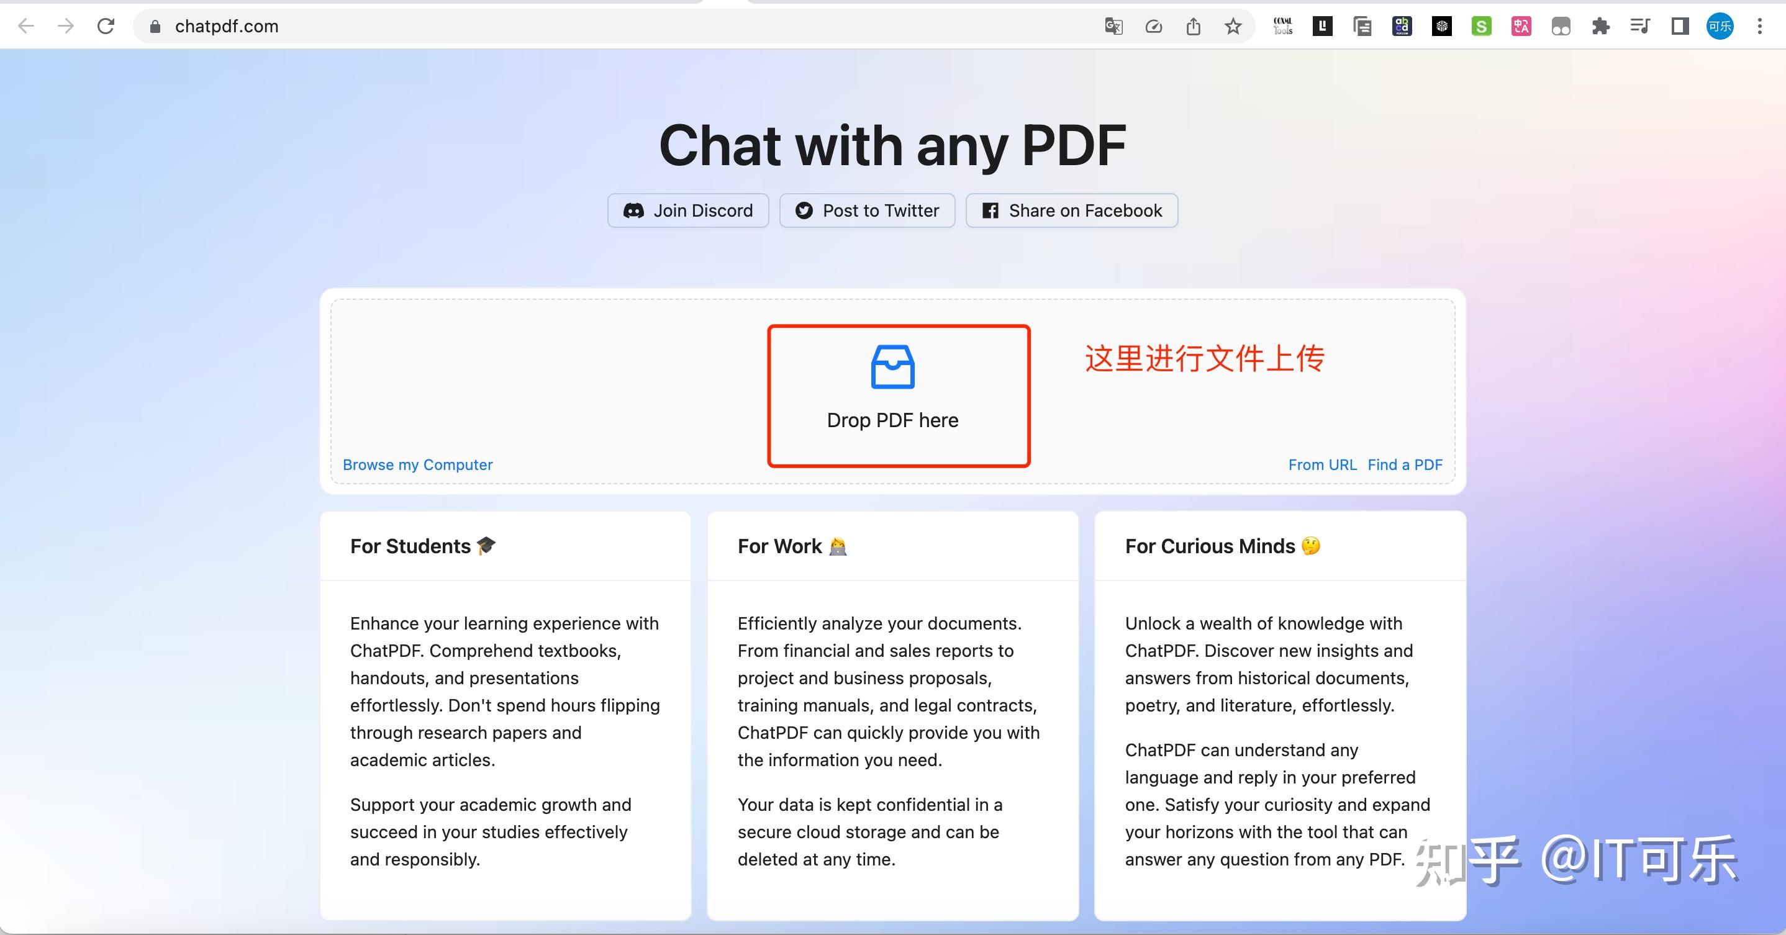Click the 'Drop PDF here' text

tap(893, 420)
